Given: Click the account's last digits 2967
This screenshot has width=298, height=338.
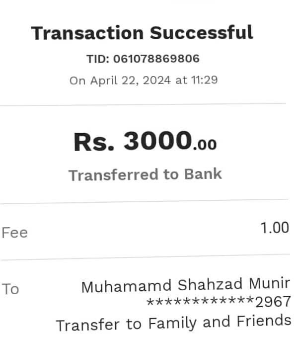Looking at the screenshot, I should pyautogui.click(x=272, y=302).
